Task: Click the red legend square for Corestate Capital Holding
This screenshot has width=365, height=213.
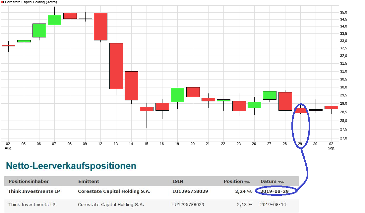Action: [x=3, y=2]
